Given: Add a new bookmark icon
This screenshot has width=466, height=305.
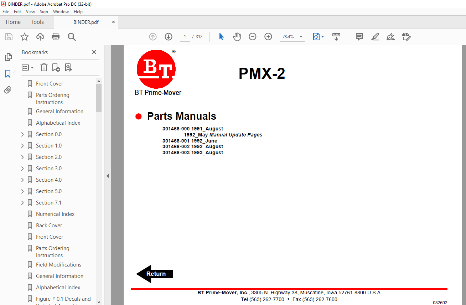Looking at the screenshot, I should tap(56, 67).
